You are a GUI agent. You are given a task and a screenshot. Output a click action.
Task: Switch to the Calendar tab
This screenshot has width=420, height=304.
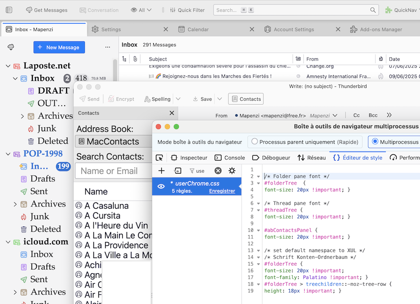(198, 29)
